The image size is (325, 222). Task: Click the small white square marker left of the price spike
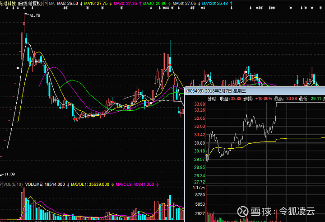(18, 68)
